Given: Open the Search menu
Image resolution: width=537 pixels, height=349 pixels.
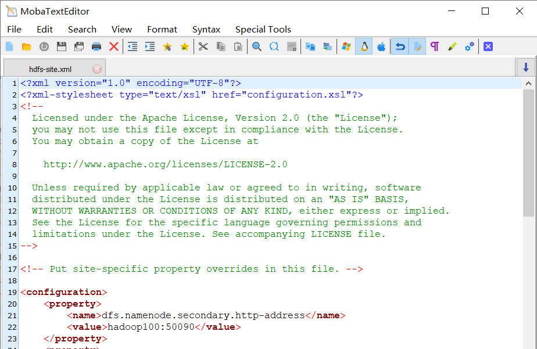Looking at the screenshot, I should click(x=82, y=30).
